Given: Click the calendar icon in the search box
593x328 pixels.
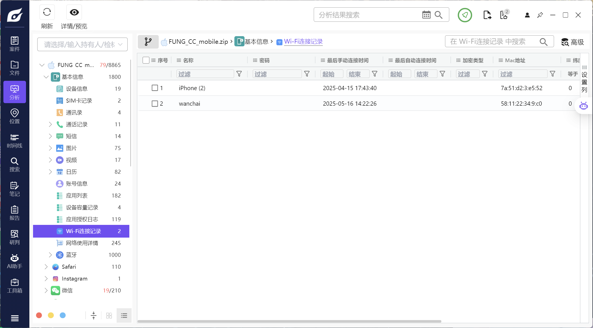Looking at the screenshot, I should (426, 15).
